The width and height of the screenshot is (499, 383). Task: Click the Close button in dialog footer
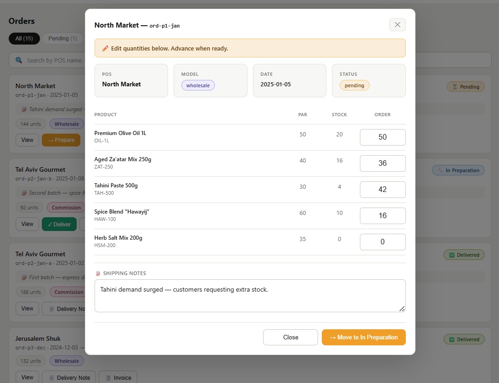[x=290, y=337]
